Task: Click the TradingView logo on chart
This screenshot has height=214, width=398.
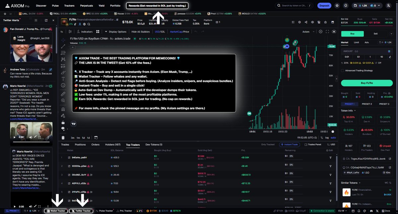Action: 74,124
